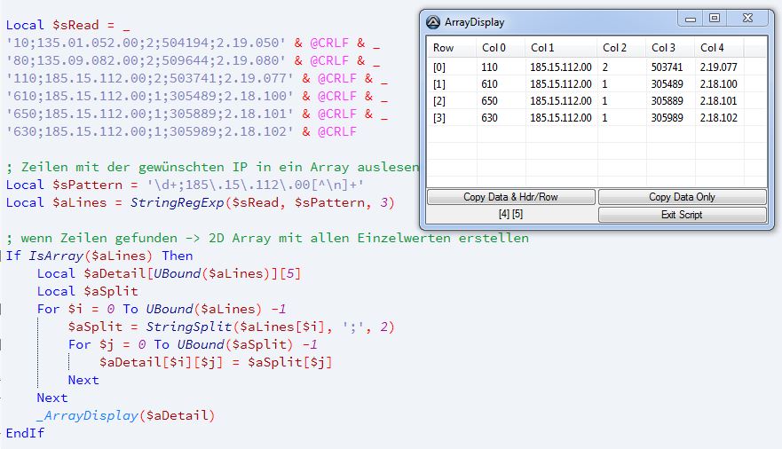Viewport: 782px width, 449px height.
Task: Hit the Exit Script button
Action: point(682,215)
